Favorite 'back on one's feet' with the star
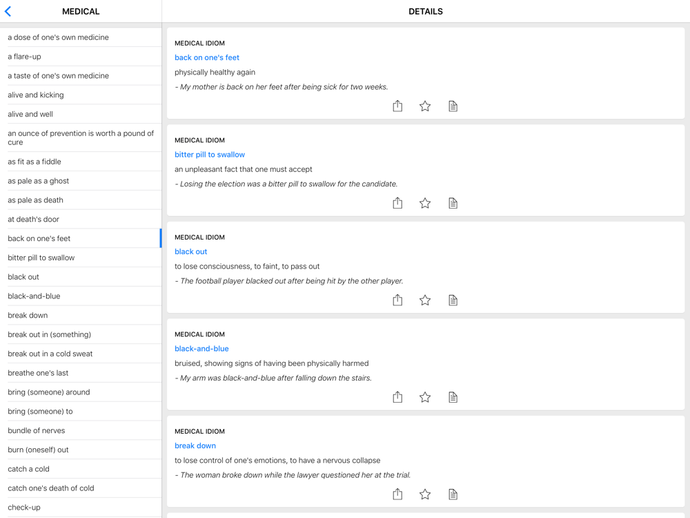Viewport: 690px width, 518px height. point(424,106)
